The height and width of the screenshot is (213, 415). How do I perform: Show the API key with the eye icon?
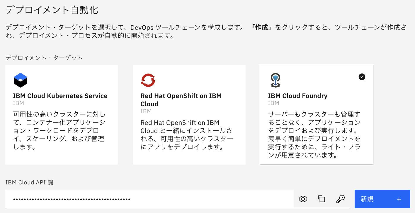tap(303, 199)
